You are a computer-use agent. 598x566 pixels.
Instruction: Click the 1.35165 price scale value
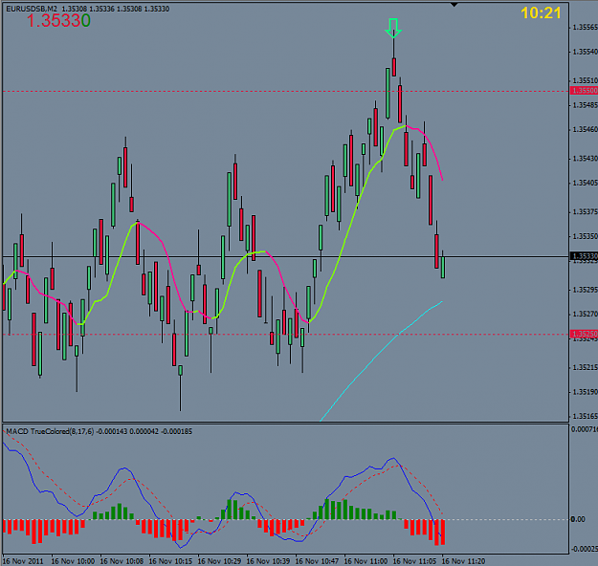point(585,417)
